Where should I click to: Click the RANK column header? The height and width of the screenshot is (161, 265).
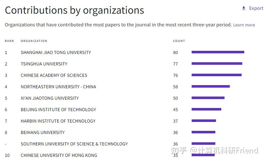click(10, 41)
